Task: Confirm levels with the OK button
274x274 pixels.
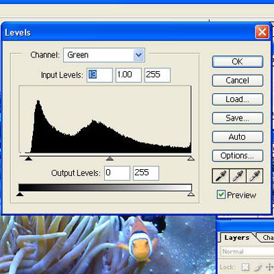Action: pos(238,62)
